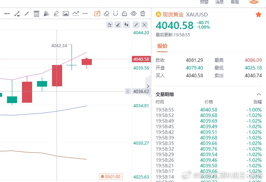Toggle the drawings lock icon
Screen dimensions: 266x182
125,14
